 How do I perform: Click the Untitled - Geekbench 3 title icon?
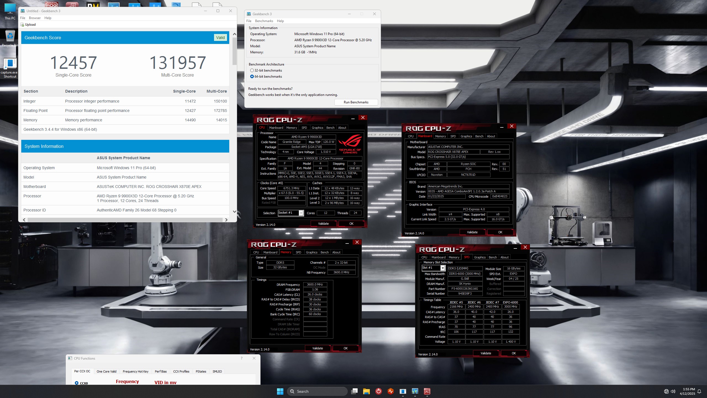(23, 11)
